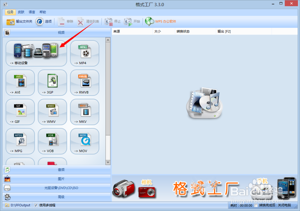Click the 来源 source column header
The image size is (300, 211).
(132, 32)
